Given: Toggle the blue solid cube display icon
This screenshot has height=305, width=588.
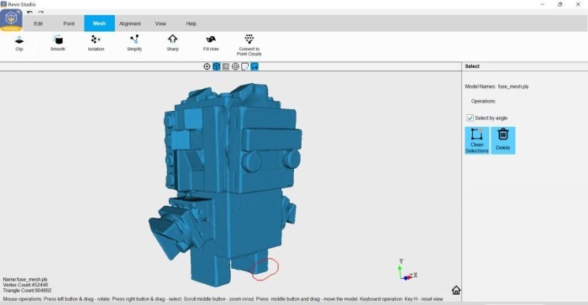Looking at the screenshot, I should point(217,66).
